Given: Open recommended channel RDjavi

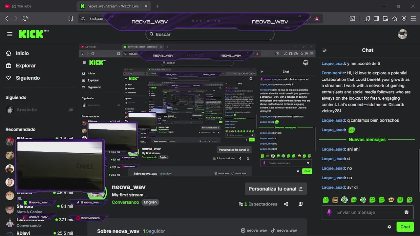Looking at the screenshot, I should tap(39, 233).
